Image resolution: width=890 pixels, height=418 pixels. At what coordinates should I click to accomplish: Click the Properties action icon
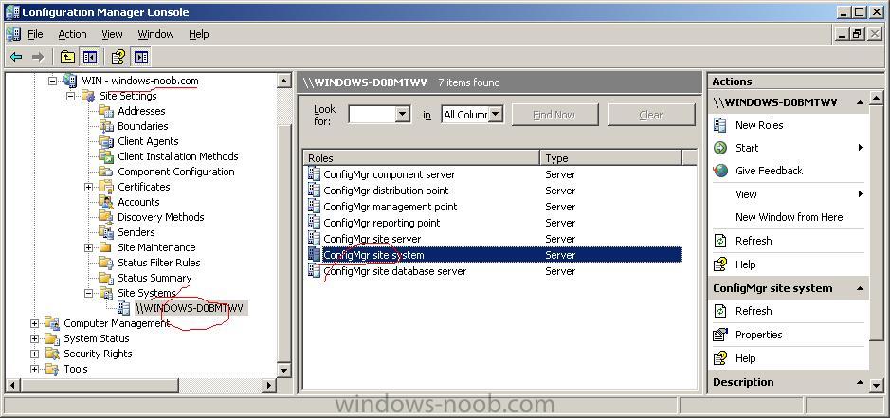(x=720, y=335)
